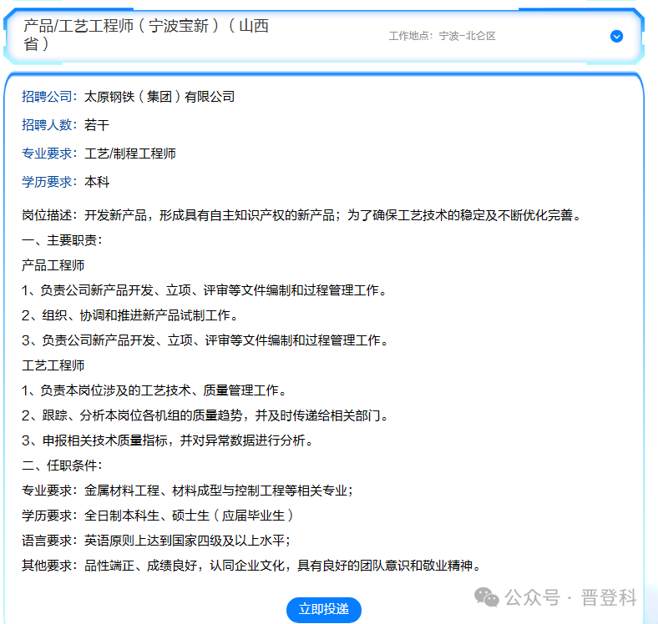Click line 3、申报相关技术质量指标

click(167, 440)
